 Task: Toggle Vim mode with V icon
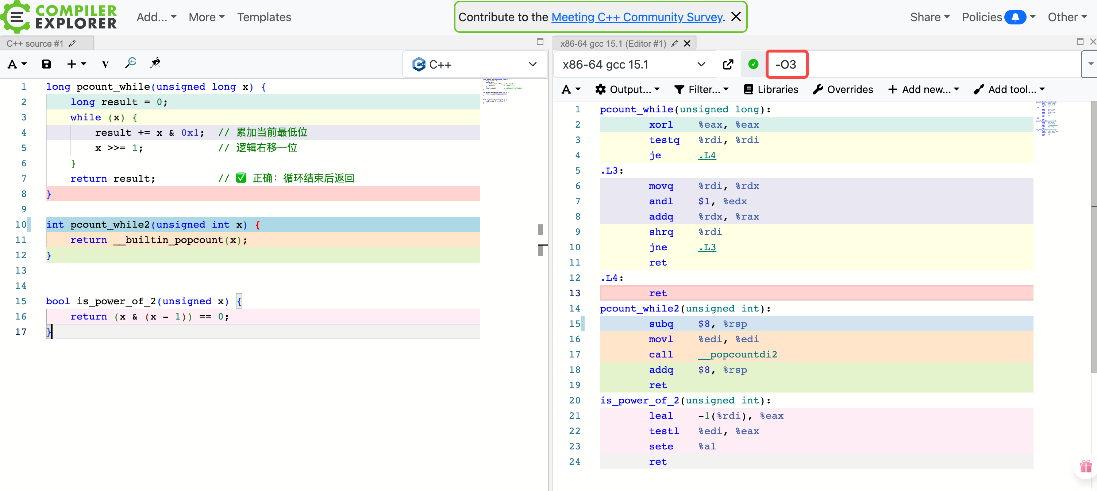click(105, 64)
